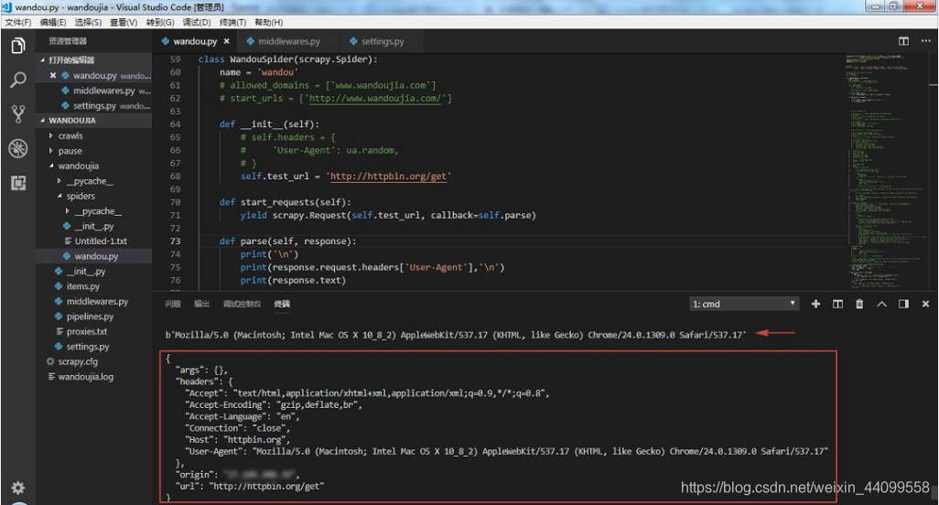Switch to the 调试控制台 panel tab

242,304
